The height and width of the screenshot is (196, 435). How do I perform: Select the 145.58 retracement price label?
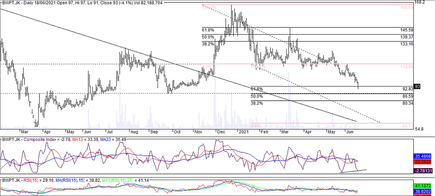[407, 30]
